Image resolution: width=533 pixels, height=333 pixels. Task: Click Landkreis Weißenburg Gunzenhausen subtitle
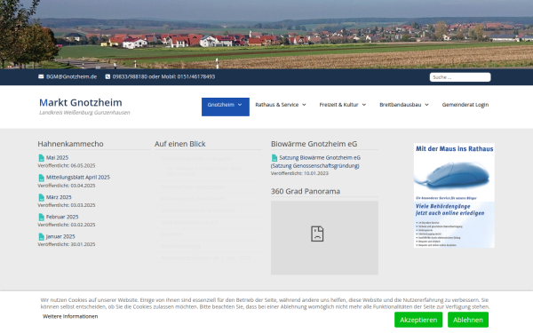[84, 113]
